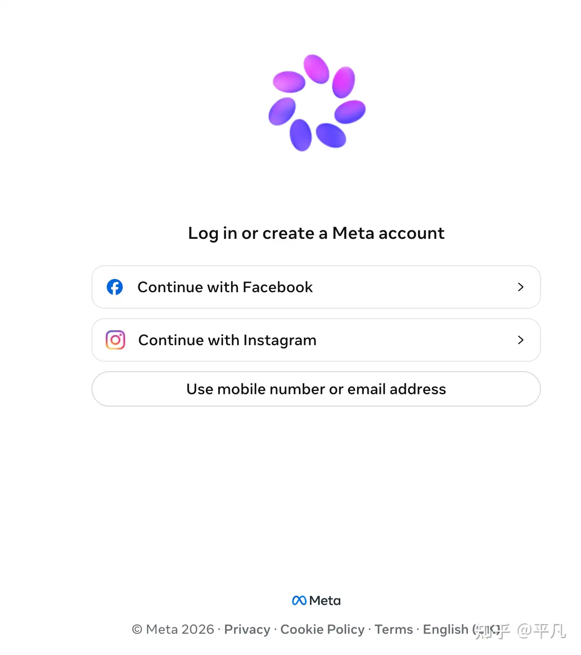Expand the Continue with Facebook row chevron
The height and width of the screenshot is (655, 581).
click(521, 287)
